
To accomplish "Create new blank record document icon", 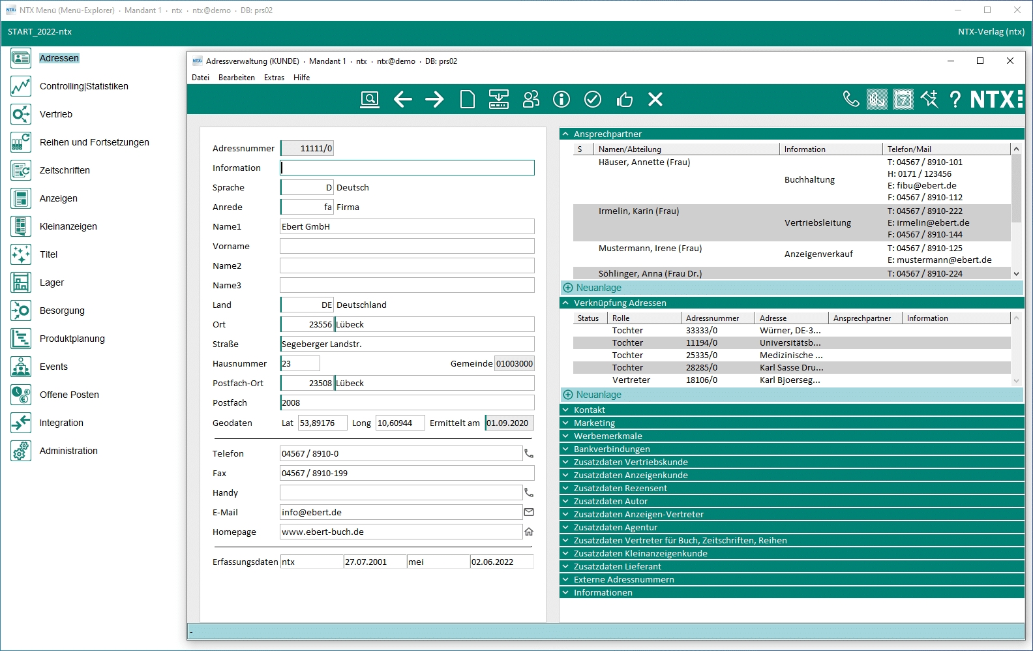I will [x=467, y=99].
